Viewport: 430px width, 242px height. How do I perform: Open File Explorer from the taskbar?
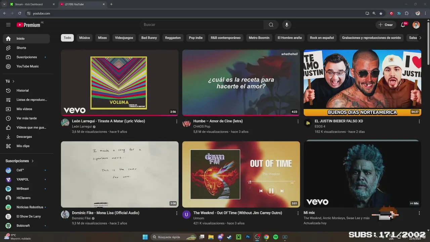pos(211,237)
